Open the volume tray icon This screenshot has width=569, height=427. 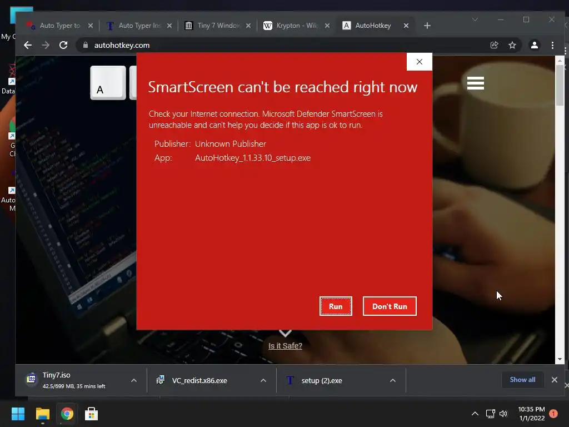point(503,414)
